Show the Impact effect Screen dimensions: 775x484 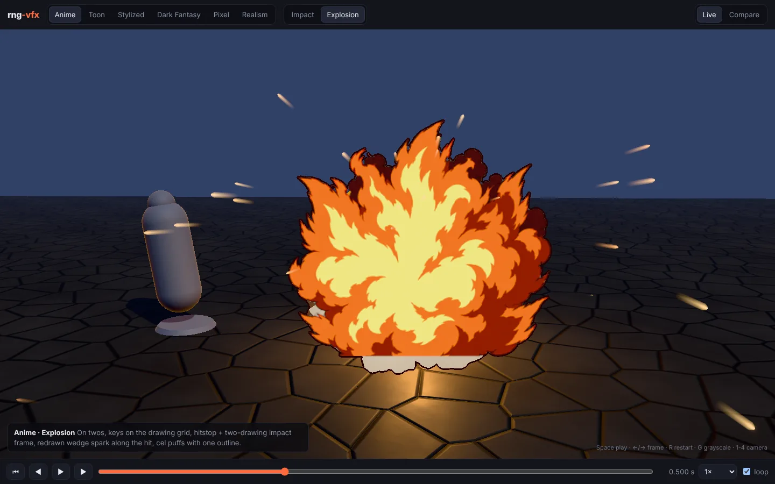click(302, 15)
